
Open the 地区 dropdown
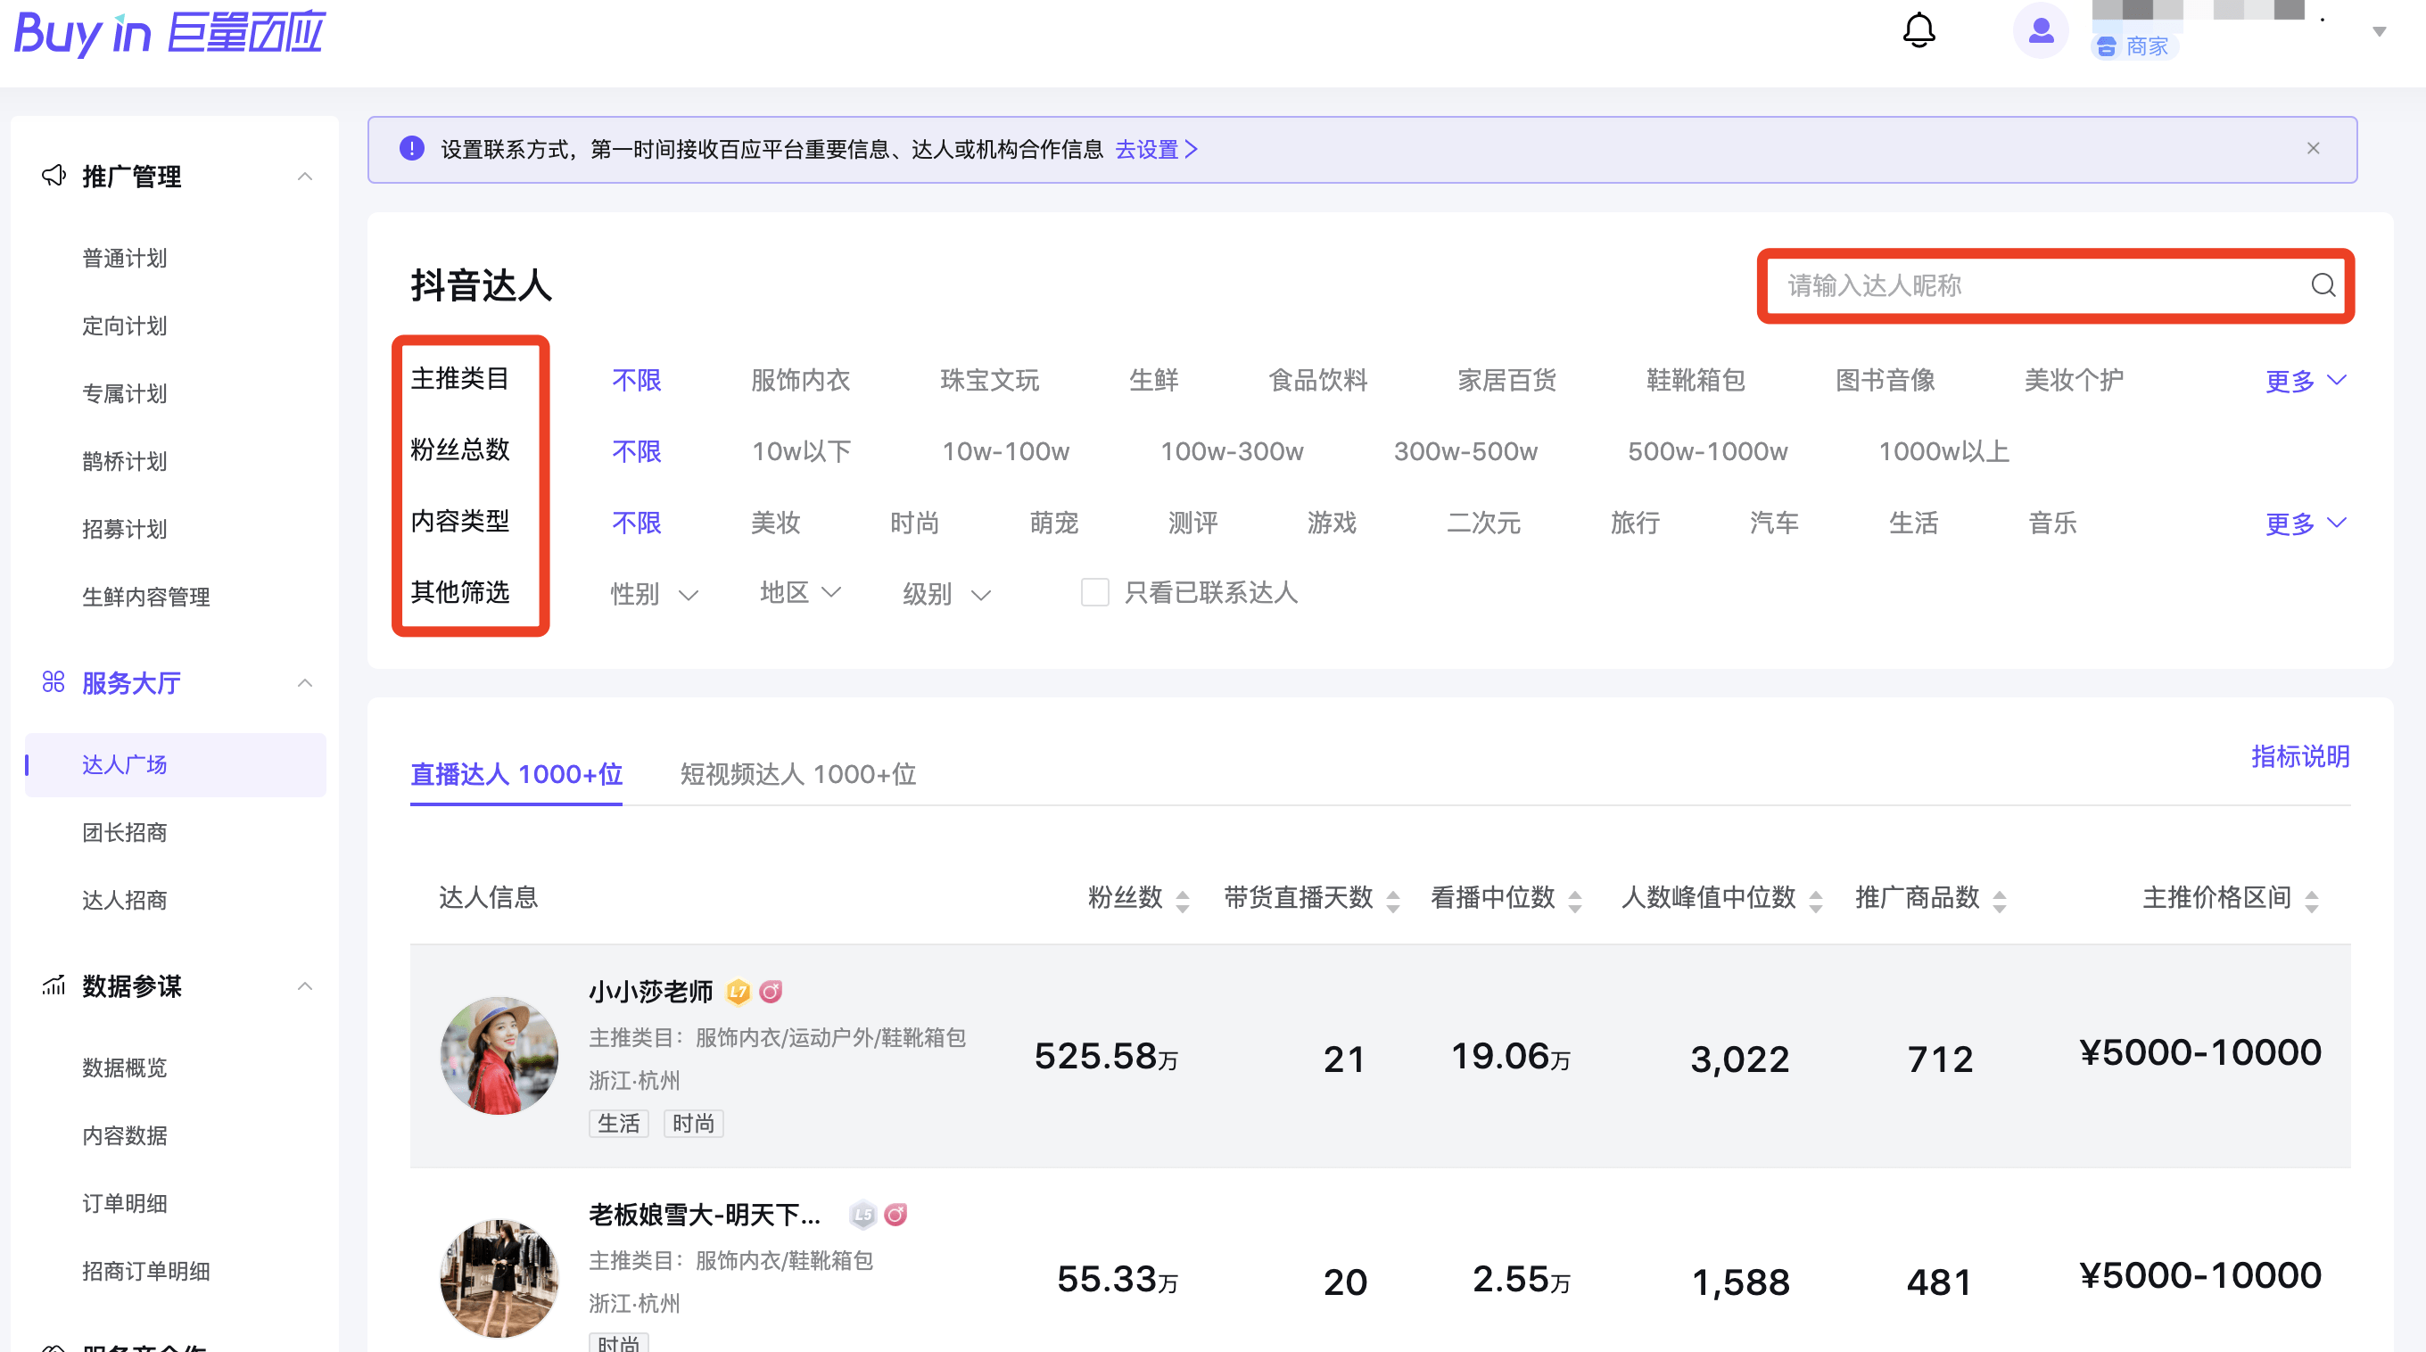click(x=801, y=592)
